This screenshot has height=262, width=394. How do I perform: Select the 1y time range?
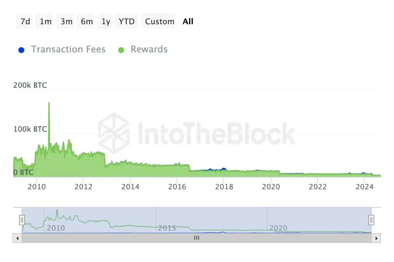[105, 21]
